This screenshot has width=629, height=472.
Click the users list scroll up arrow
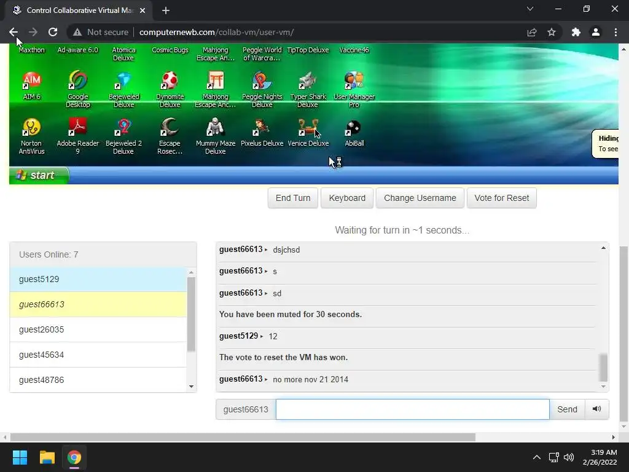click(x=192, y=272)
